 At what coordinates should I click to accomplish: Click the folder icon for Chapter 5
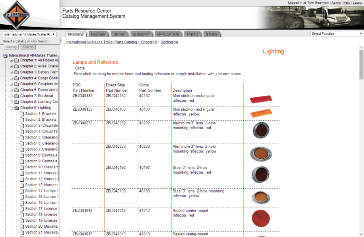pos(17,84)
